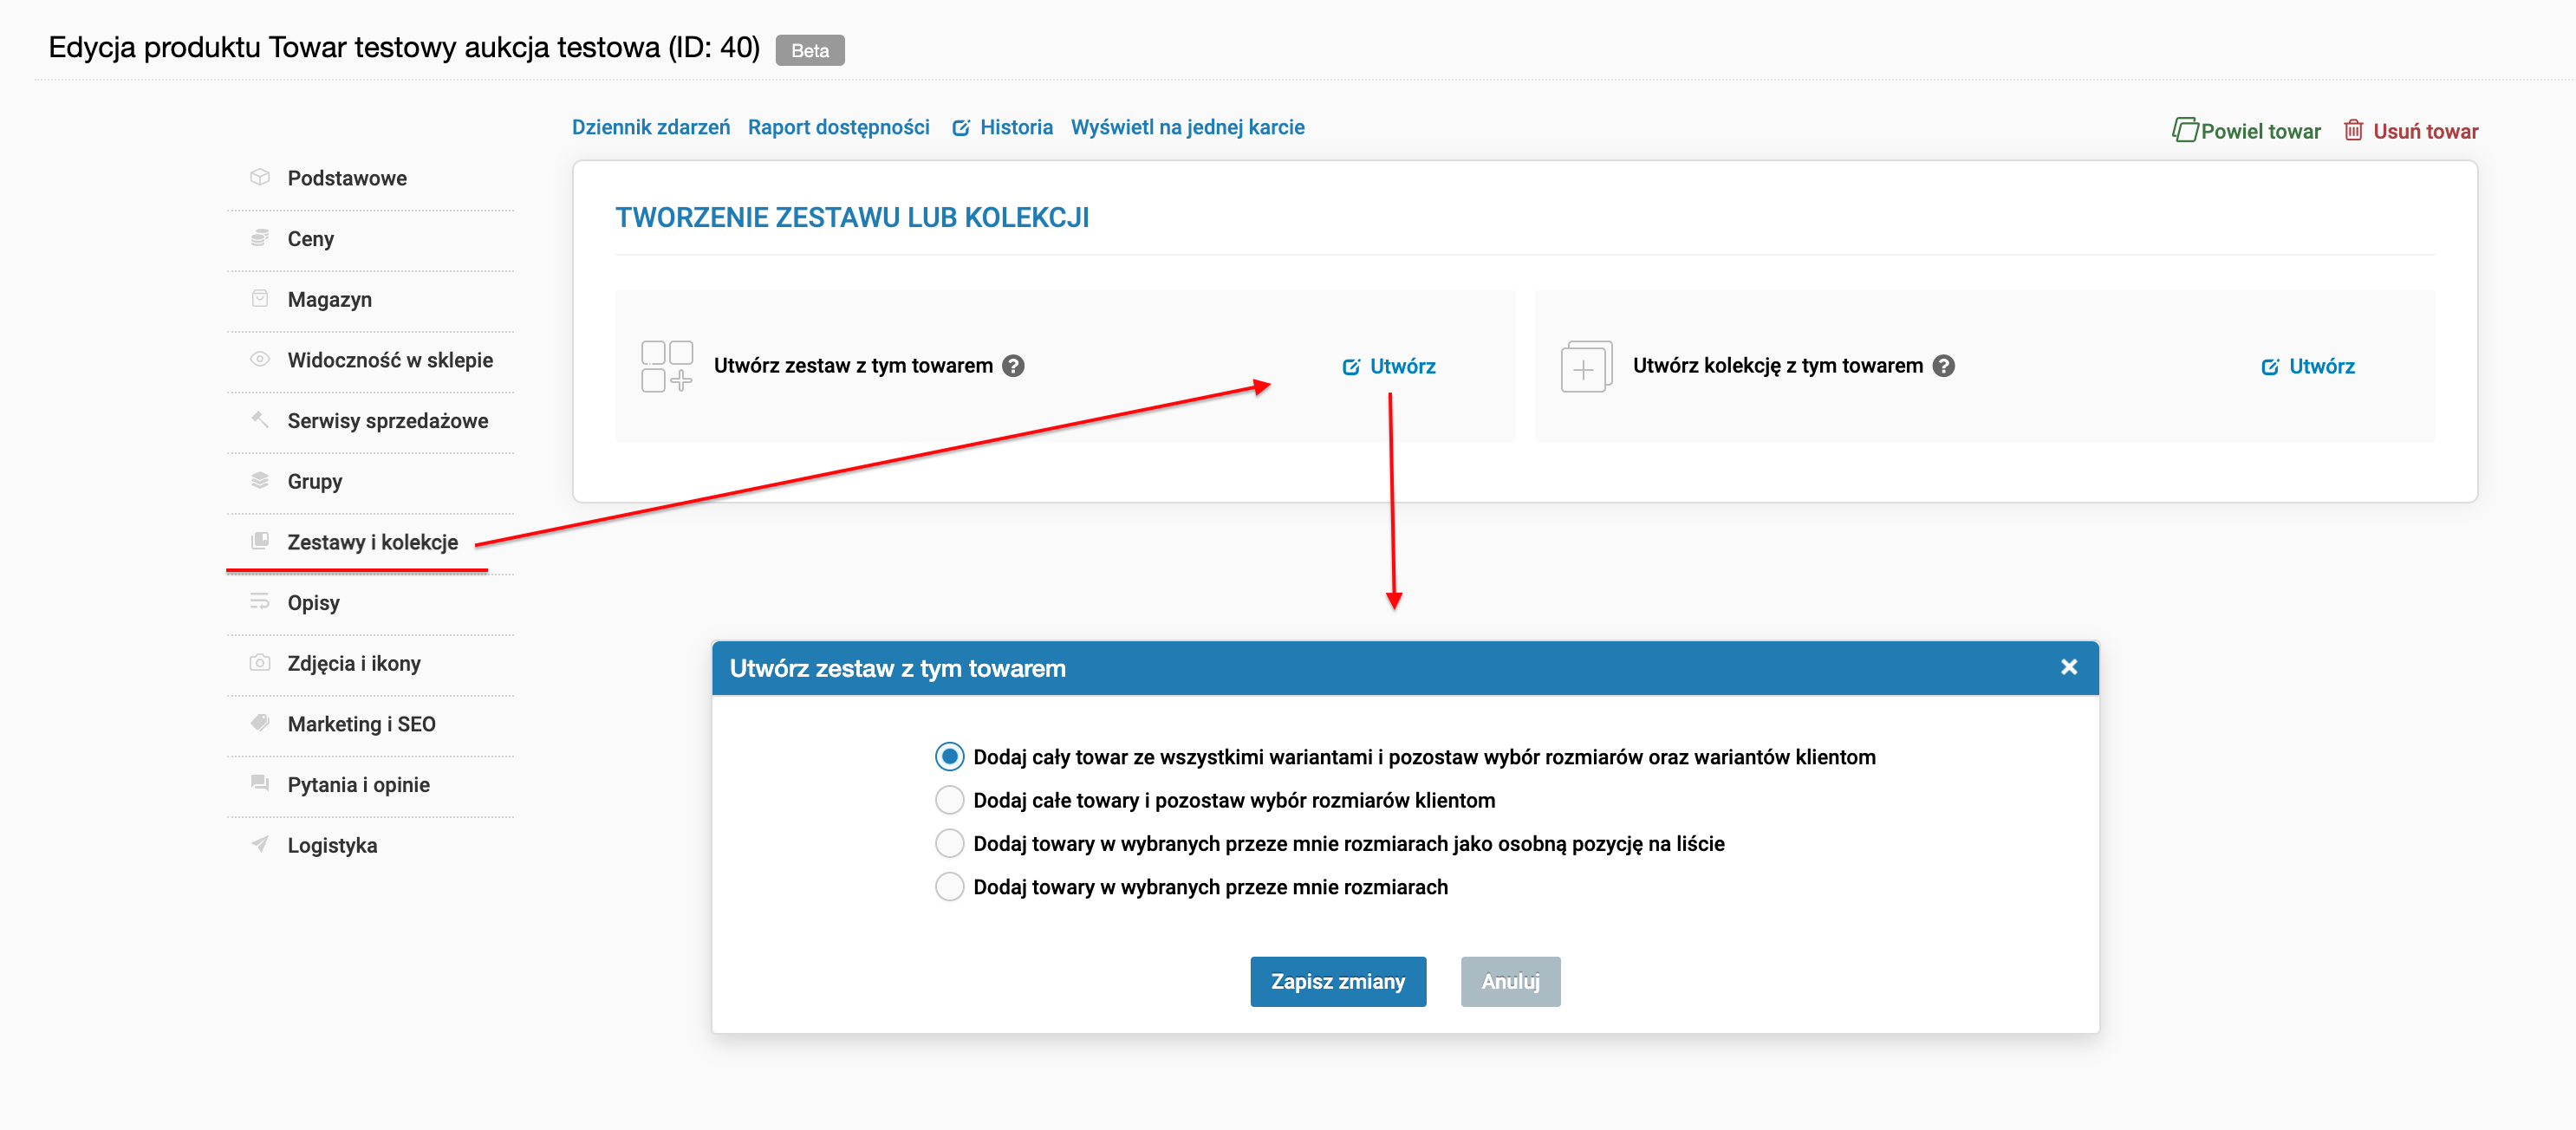Switch to Serwisy sprzedażowe section
Screen dimensions: 2576x1130
(387, 421)
